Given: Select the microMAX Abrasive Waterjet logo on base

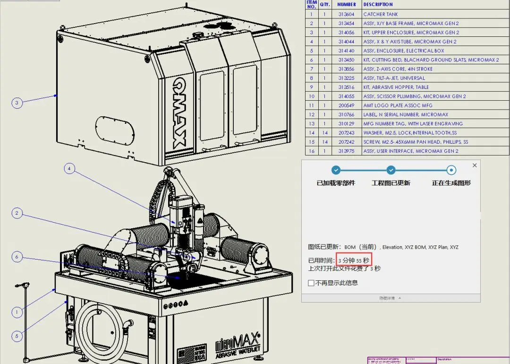Looking at the screenshot, I should point(238,345).
